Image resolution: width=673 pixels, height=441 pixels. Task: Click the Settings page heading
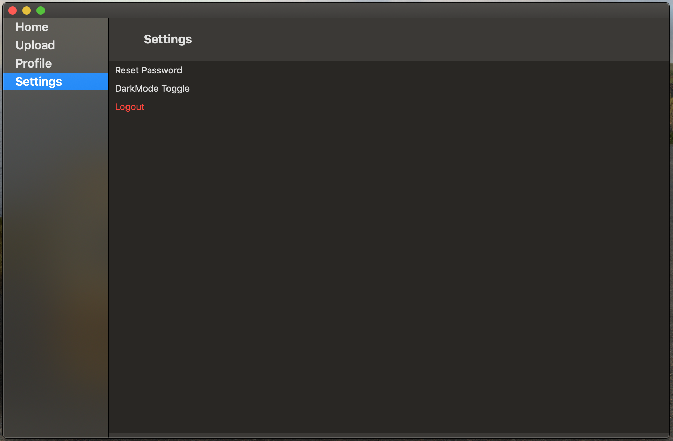[168, 39]
